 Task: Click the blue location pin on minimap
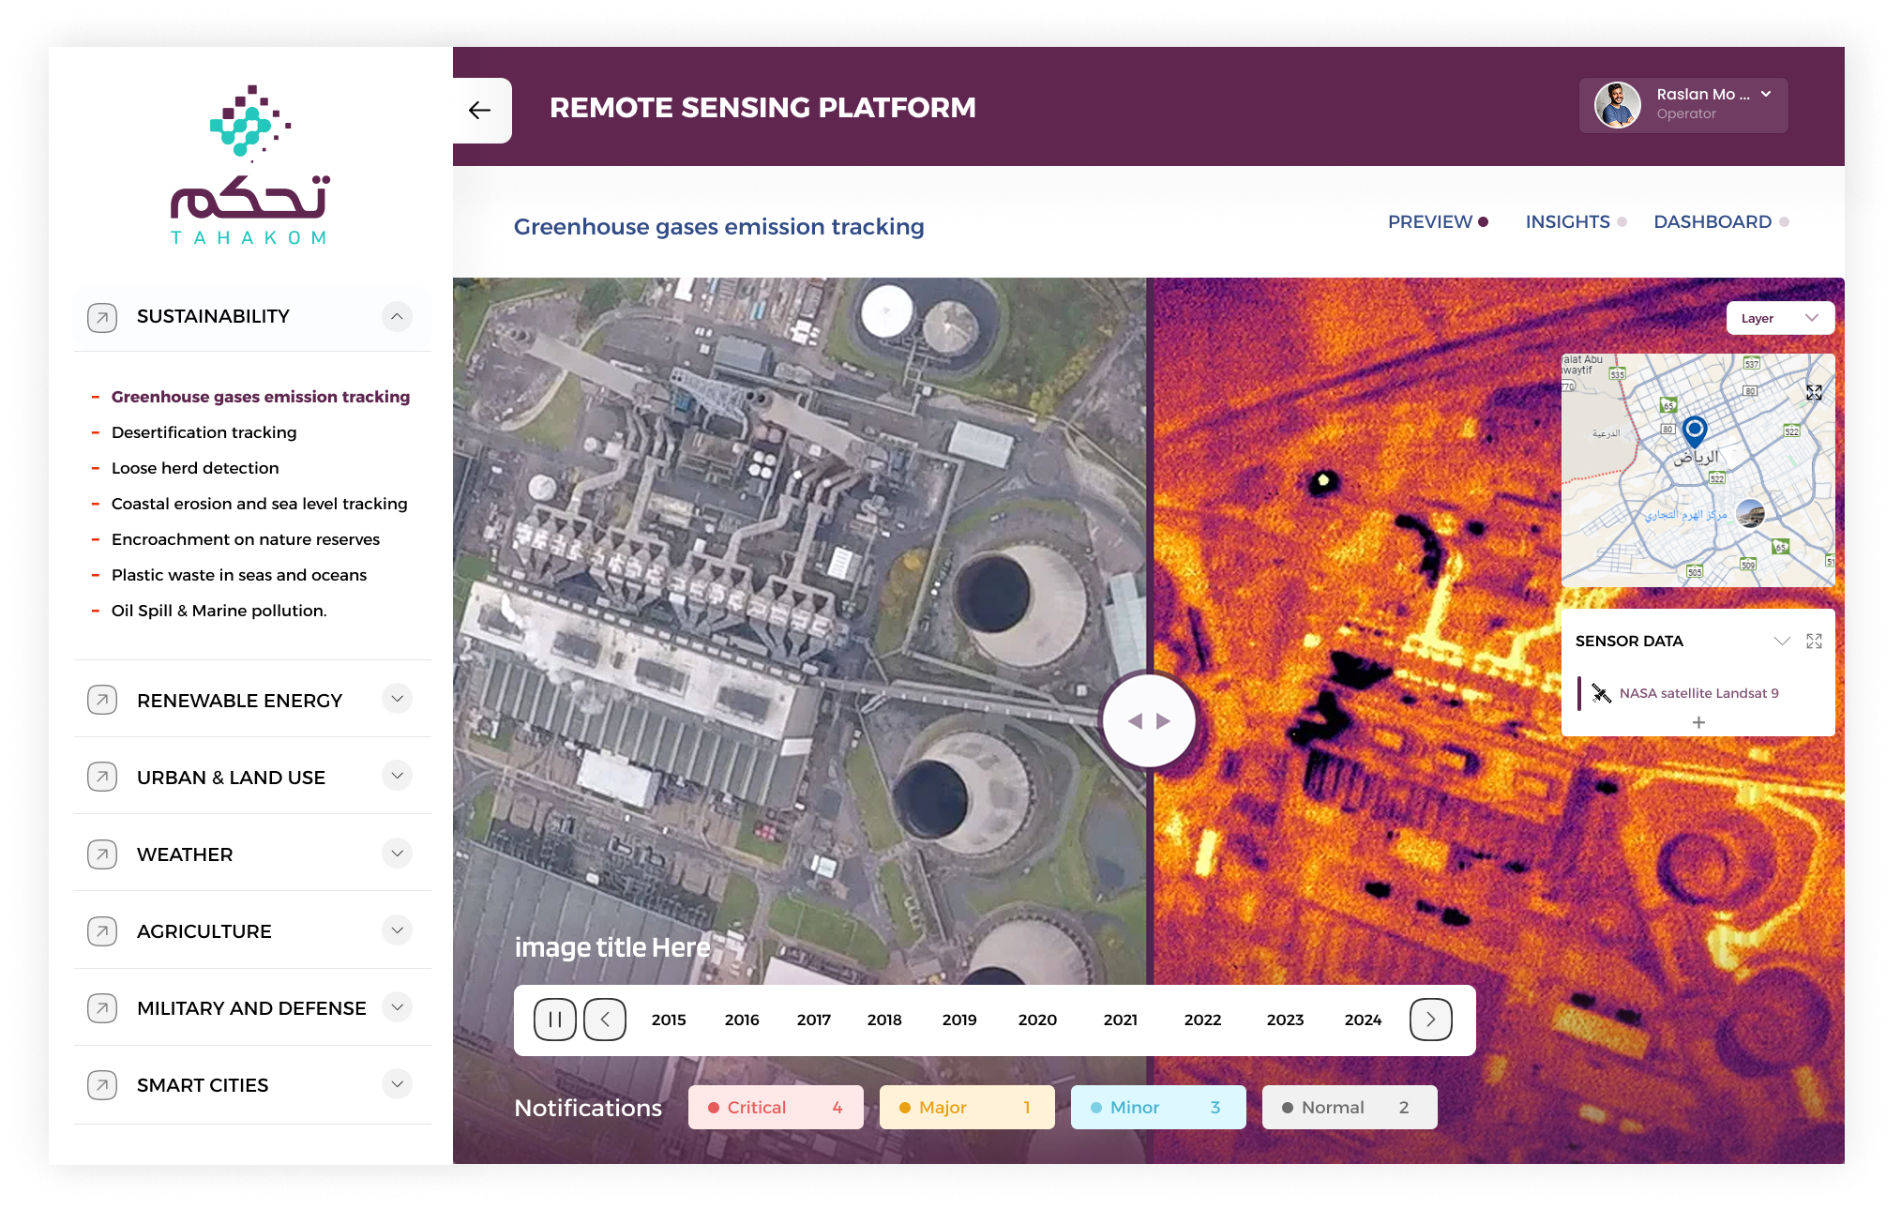click(x=1695, y=431)
